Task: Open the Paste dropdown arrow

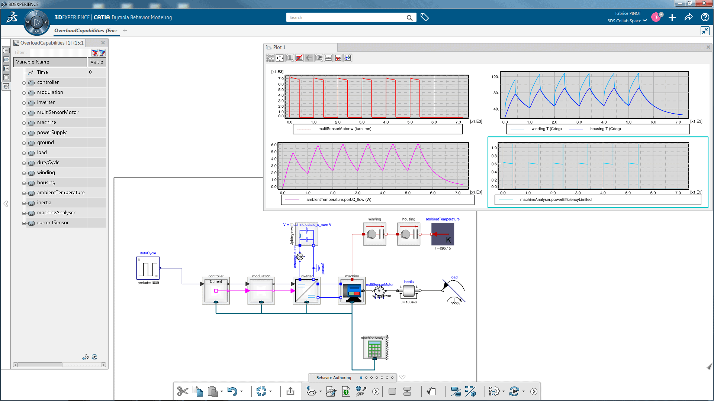Action: click(222, 391)
